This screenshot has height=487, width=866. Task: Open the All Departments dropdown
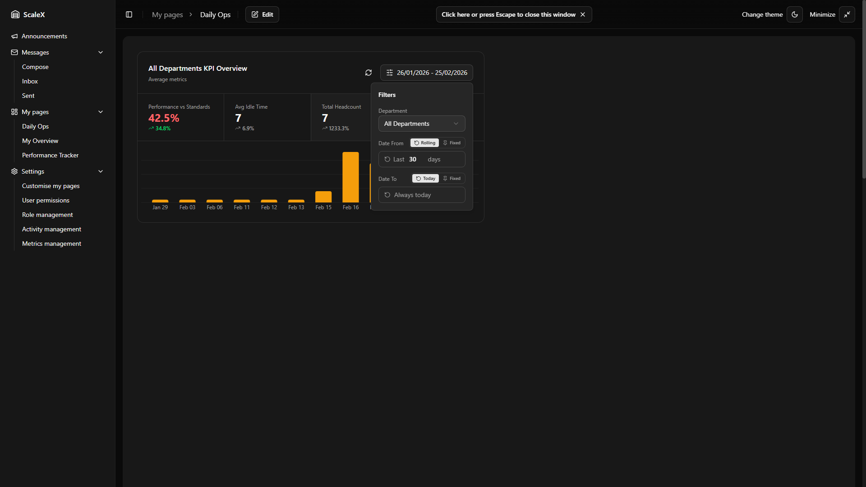(x=421, y=124)
